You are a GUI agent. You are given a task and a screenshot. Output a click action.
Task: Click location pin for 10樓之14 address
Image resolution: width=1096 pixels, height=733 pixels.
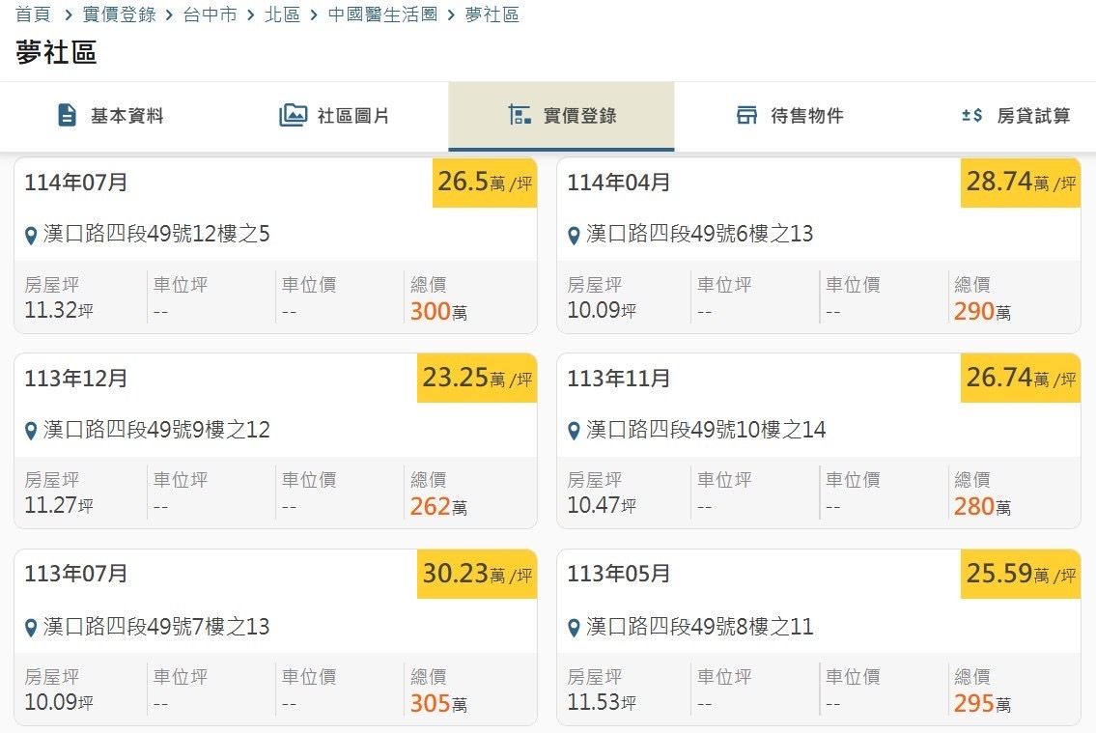coord(574,431)
